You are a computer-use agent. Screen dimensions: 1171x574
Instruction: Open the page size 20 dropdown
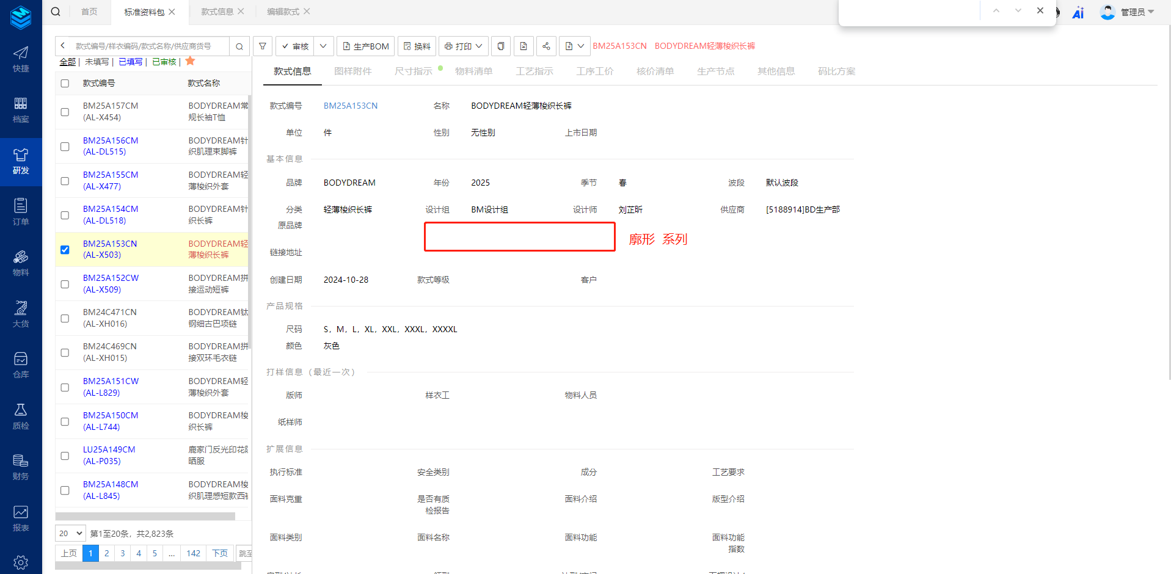click(71, 534)
